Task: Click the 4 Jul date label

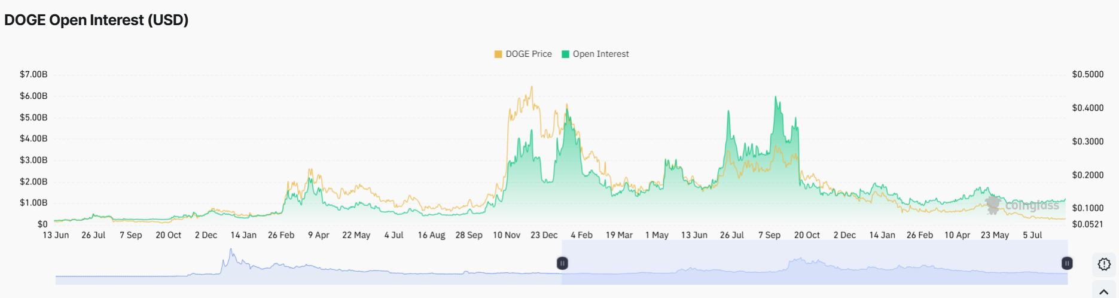Action: tap(394, 235)
